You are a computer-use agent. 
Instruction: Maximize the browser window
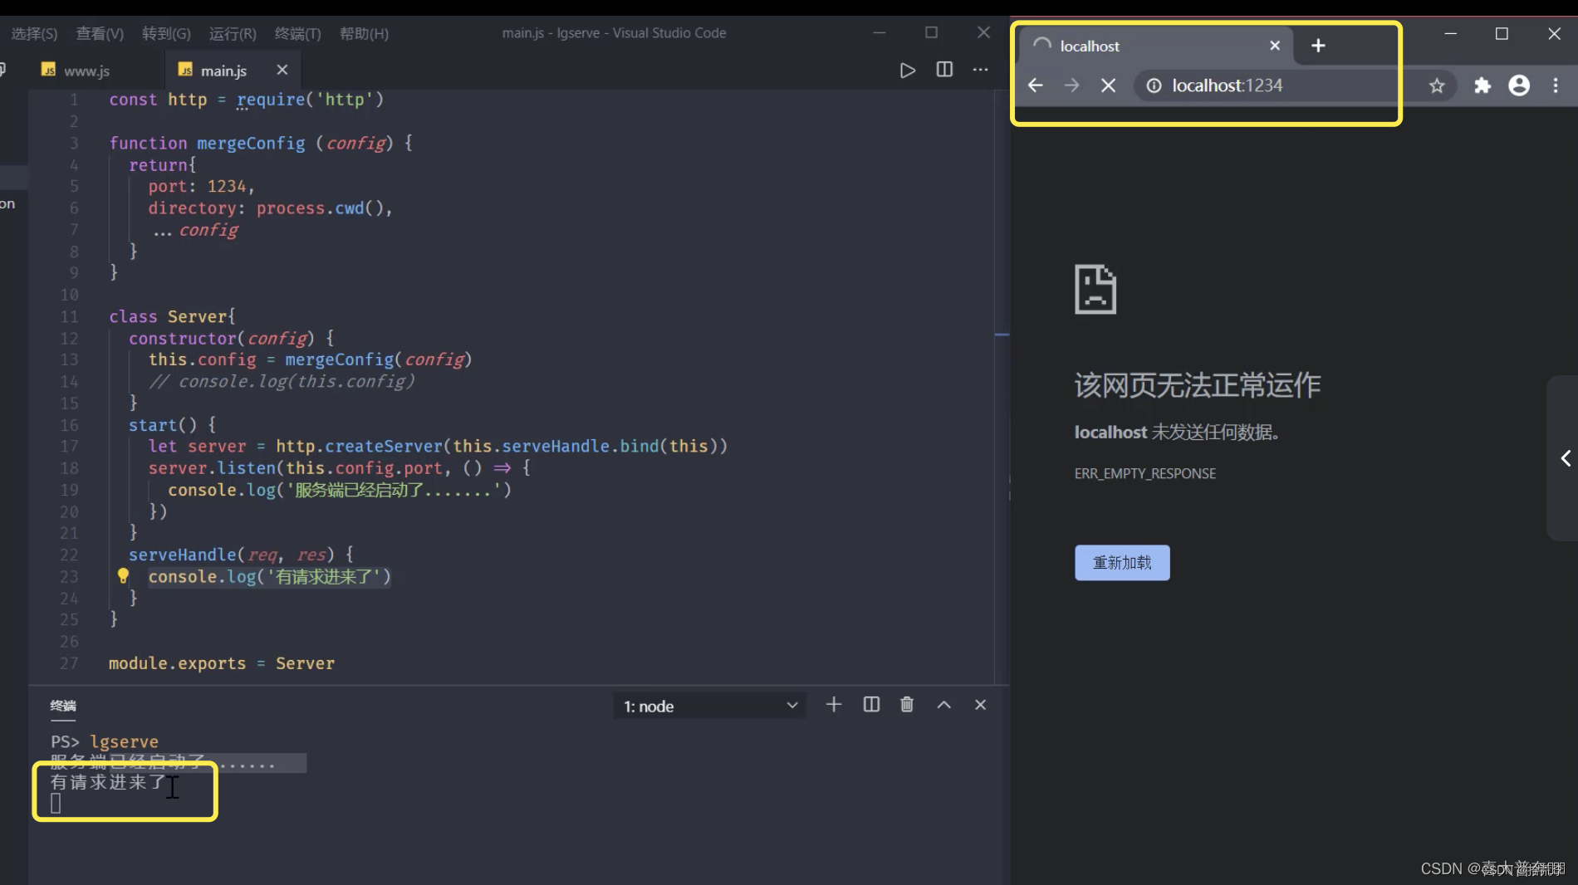1502,33
